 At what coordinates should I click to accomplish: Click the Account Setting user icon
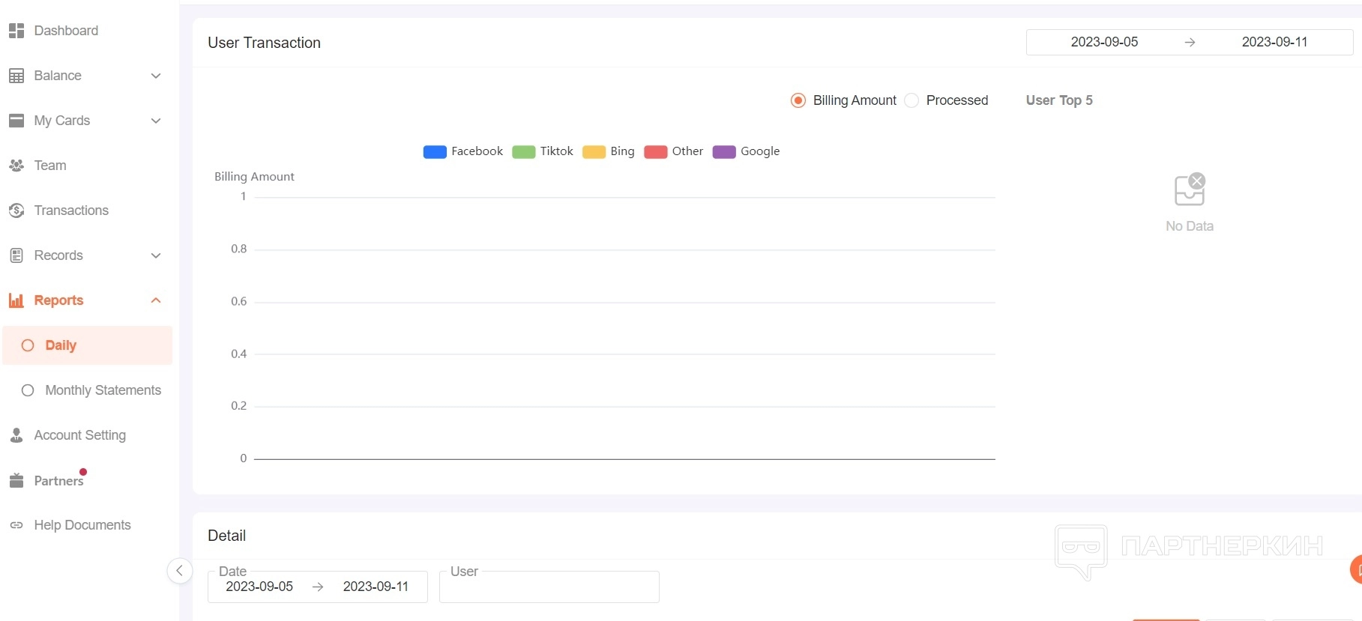16,435
